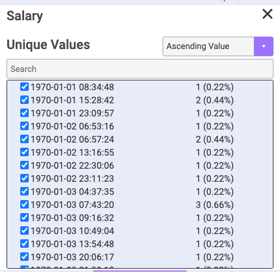The height and width of the screenshot is (272, 280).
Task: Toggle the 1970-01-01 23:09:57 checkbox
Action: (24, 112)
